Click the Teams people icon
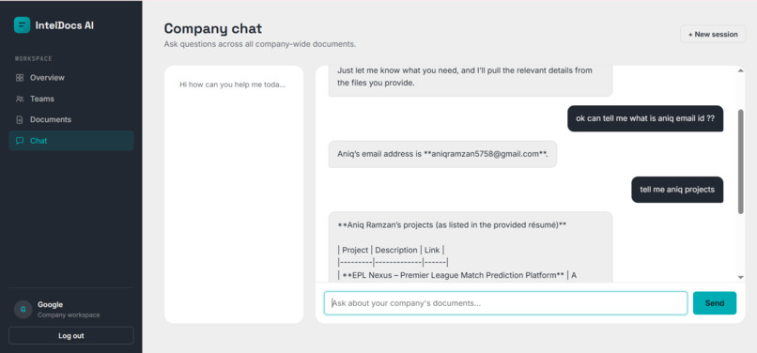Image resolution: width=757 pixels, height=353 pixels. (x=20, y=99)
